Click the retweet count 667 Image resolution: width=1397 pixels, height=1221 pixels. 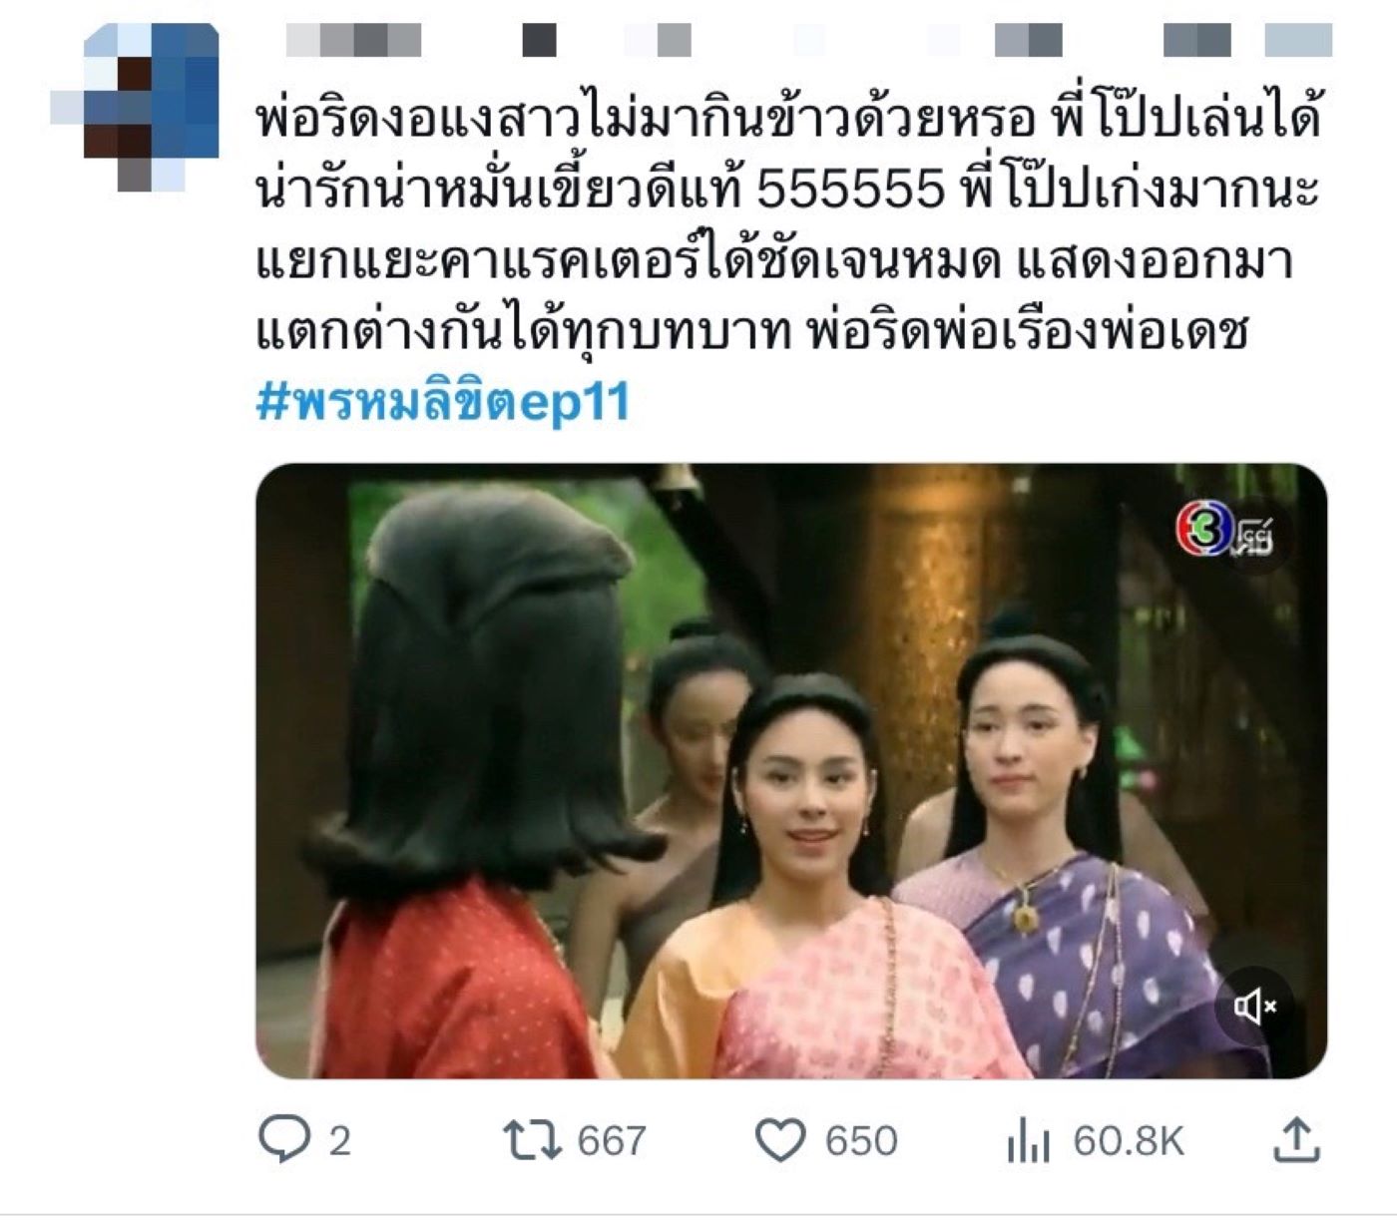(612, 1140)
